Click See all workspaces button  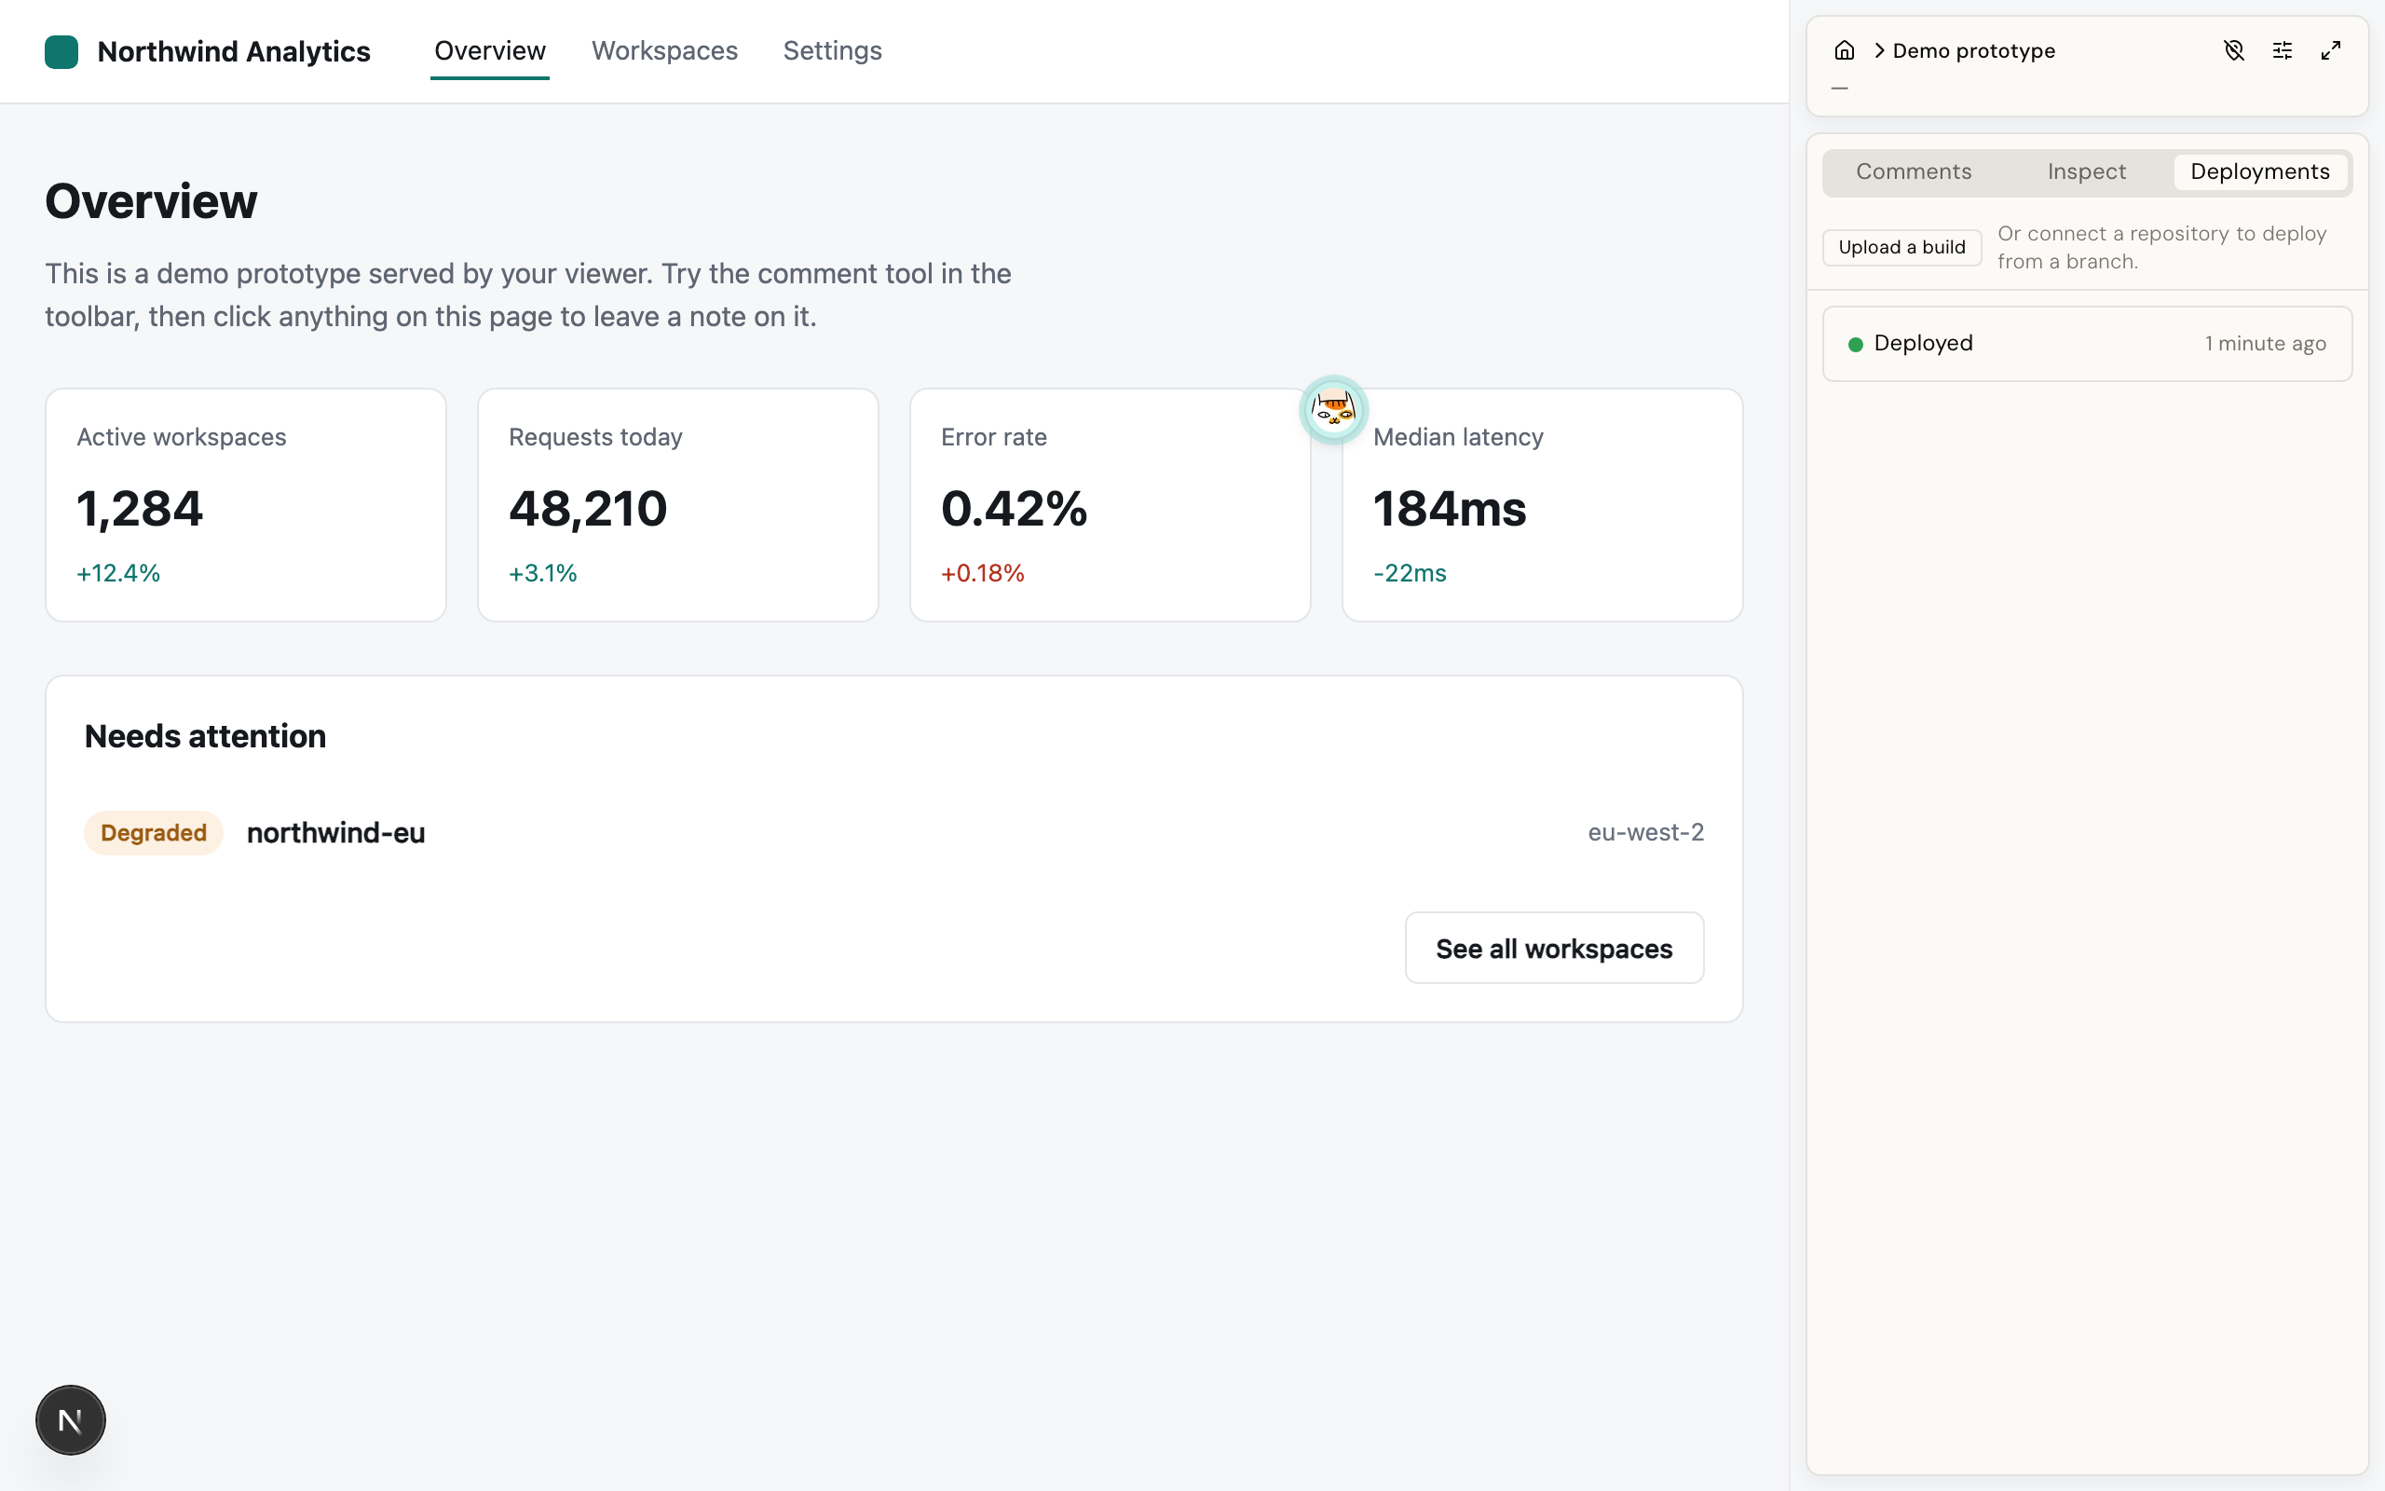pos(1554,948)
